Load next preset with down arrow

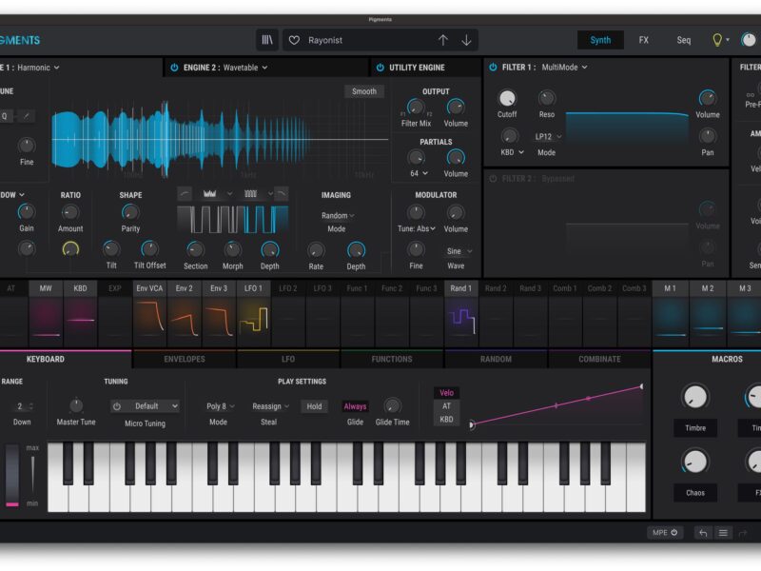coord(466,40)
